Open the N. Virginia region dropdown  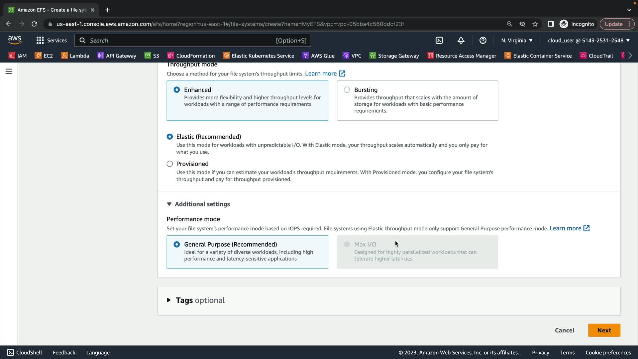[517, 40]
